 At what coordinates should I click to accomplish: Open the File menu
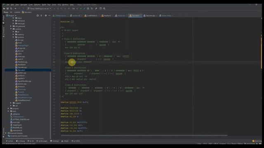point(8,5)
